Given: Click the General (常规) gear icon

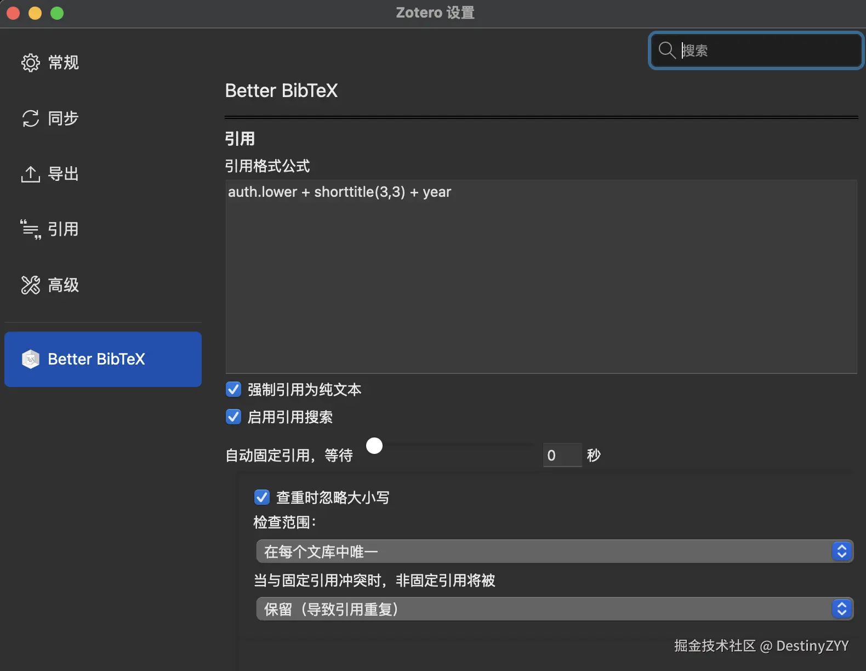Looking at the screenshot, I should pyautogui.click(x=31, y=62).
